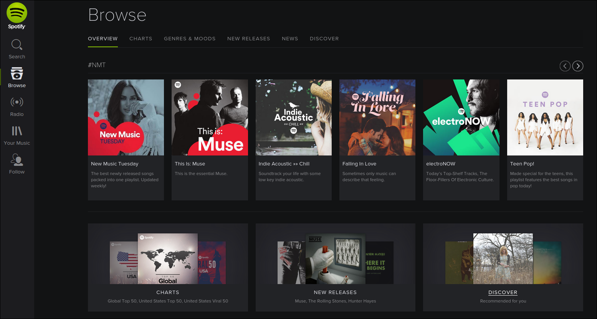Viewport: 597px width, 319px height.
Task: Open the electroNOW playlist cover
Action: pyautogui.click(x=461, y=117)
